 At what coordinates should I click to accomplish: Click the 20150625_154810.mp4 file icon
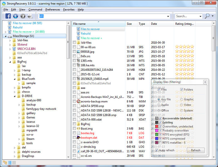tap(78, 79)
